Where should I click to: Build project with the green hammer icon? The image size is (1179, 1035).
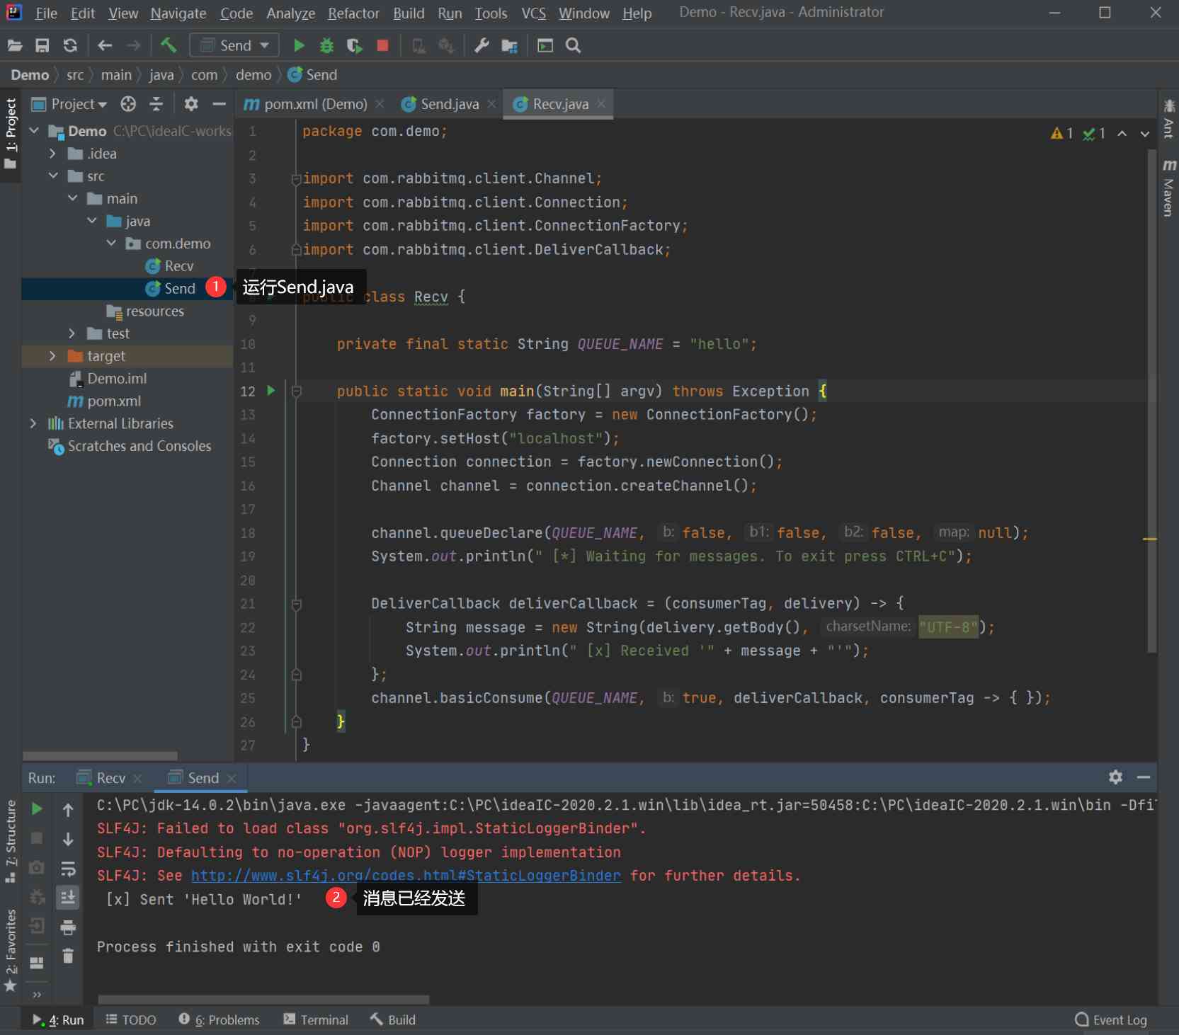(169, 46)
